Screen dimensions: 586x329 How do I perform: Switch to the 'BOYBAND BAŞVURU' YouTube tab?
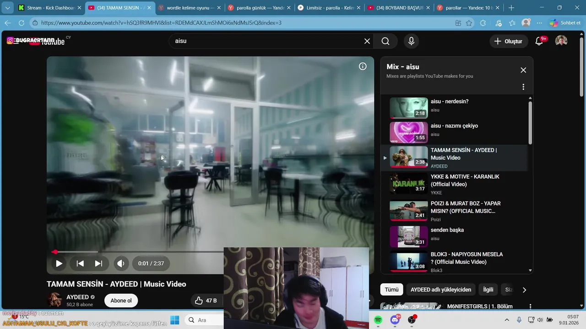(399, 8)
